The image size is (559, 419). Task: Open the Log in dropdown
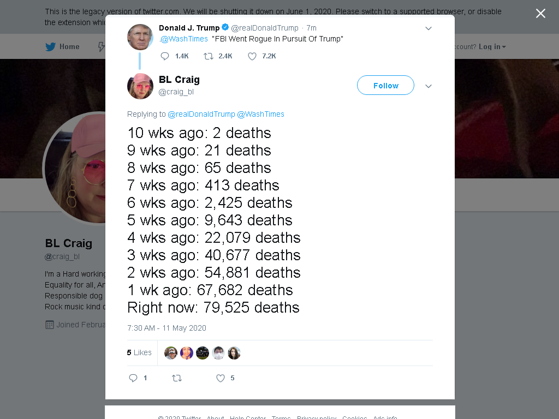(x=492, y=47)
